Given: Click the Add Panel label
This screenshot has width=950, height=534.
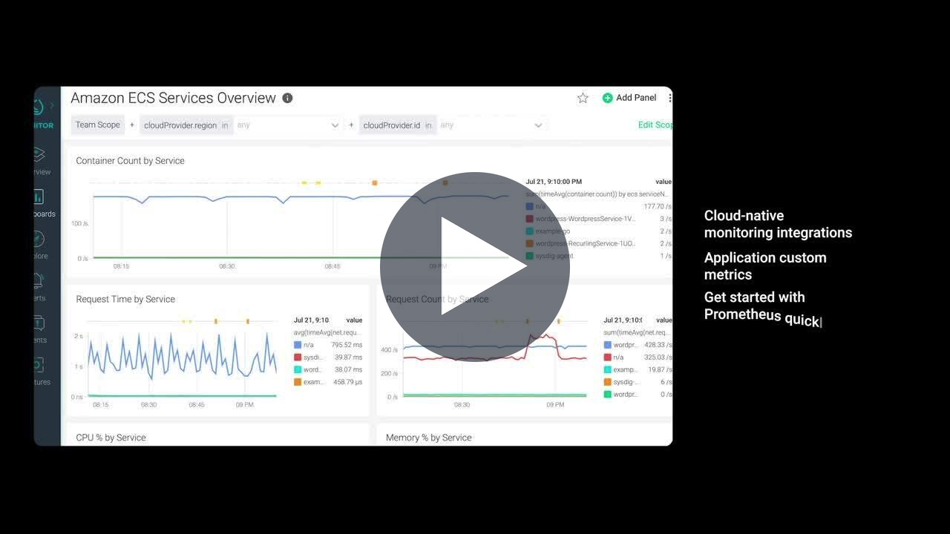Looking at the screenshot, I should (636, 98).
